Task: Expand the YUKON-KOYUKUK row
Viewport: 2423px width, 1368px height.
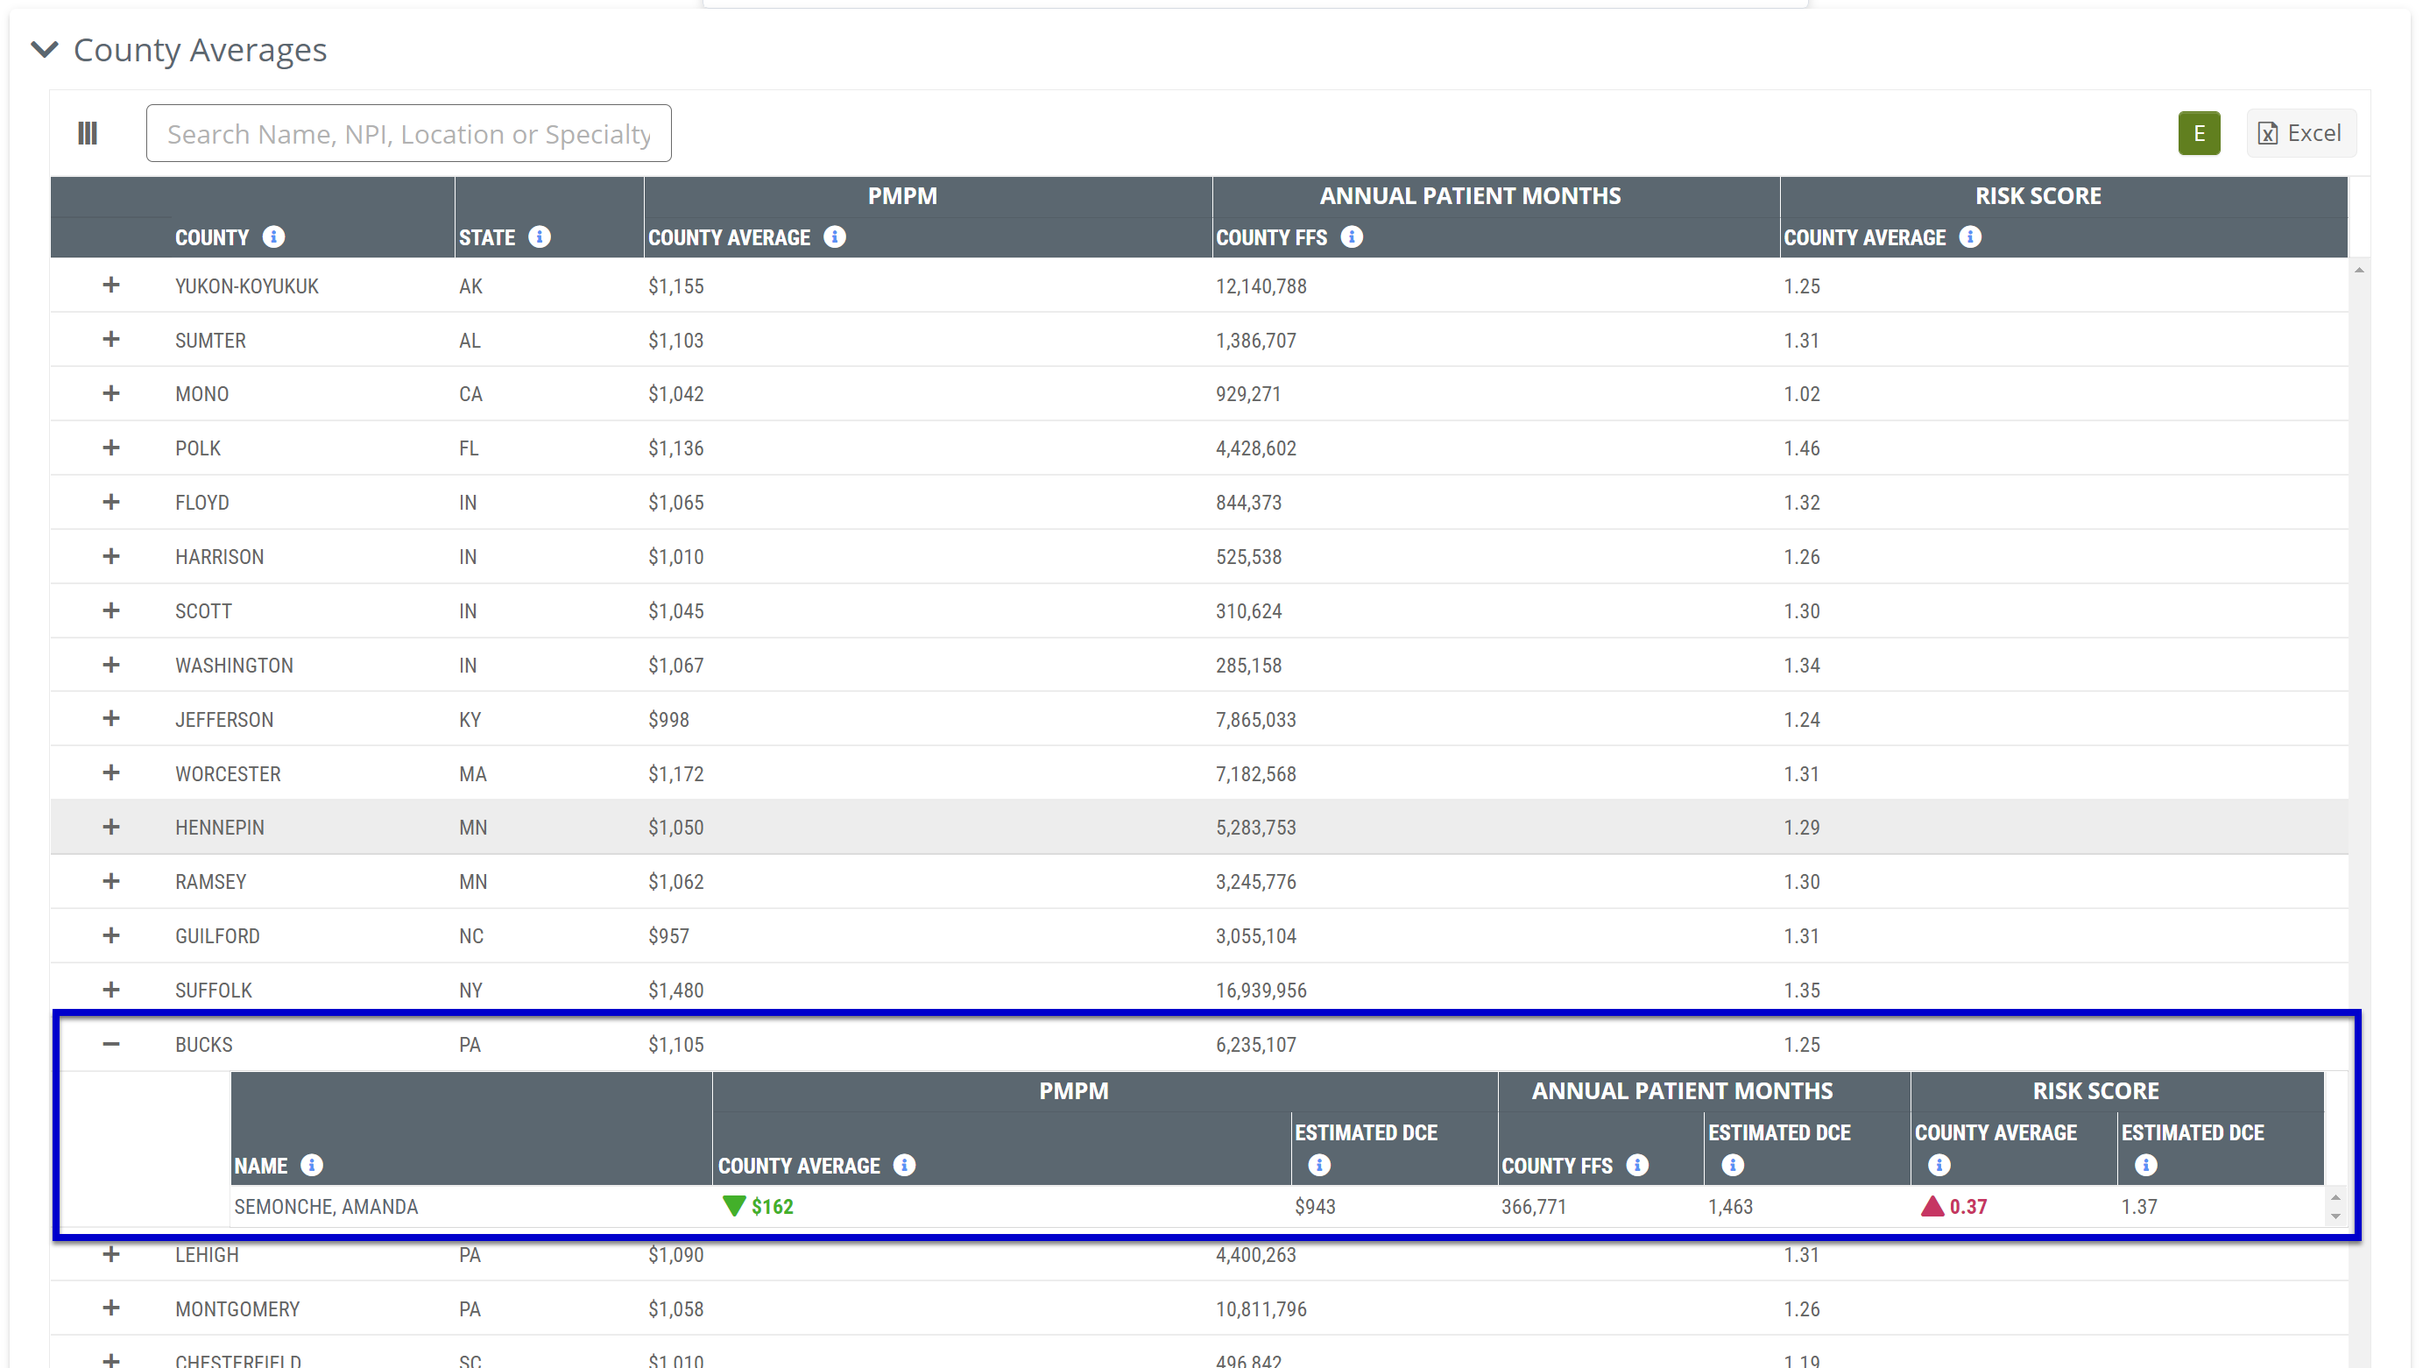Action: 111,285
